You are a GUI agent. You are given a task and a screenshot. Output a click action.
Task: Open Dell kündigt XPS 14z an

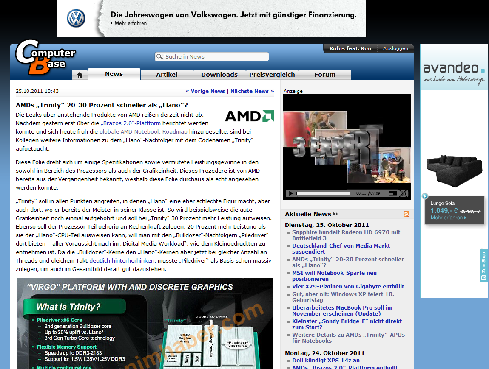(326, 360)
